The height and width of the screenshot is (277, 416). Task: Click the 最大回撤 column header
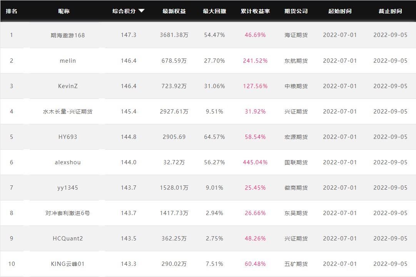[214, 11]
